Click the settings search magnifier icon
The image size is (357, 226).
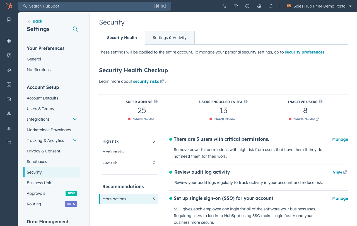pos(75,29)
